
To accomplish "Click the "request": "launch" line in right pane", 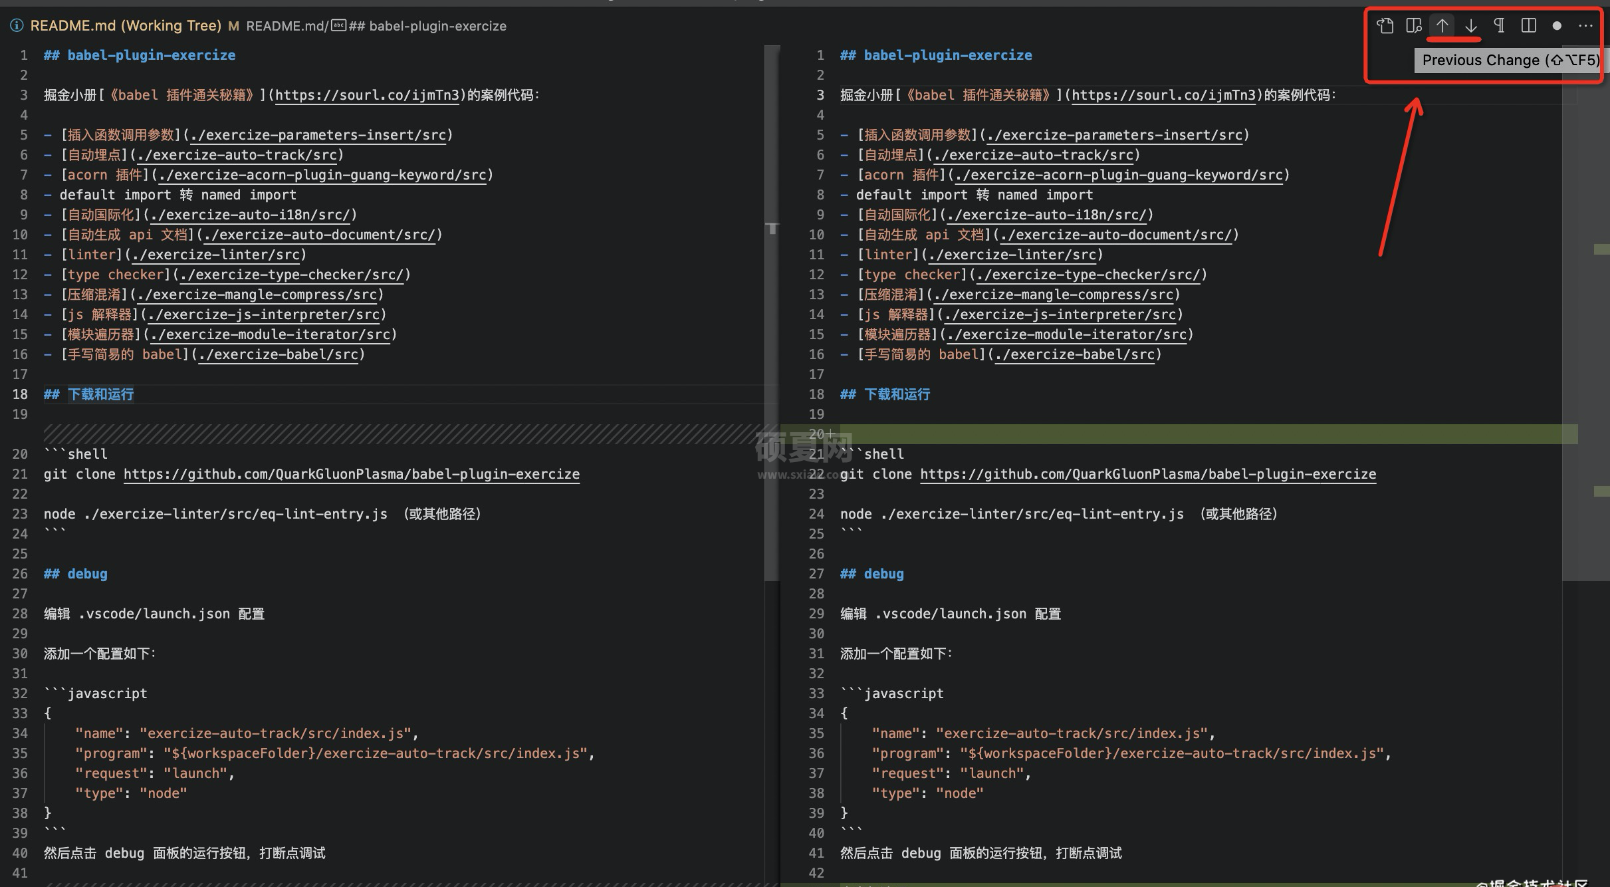I will coord(951,773).
